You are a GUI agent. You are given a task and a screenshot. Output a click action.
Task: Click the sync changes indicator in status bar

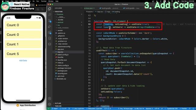(x=63, y=109)
